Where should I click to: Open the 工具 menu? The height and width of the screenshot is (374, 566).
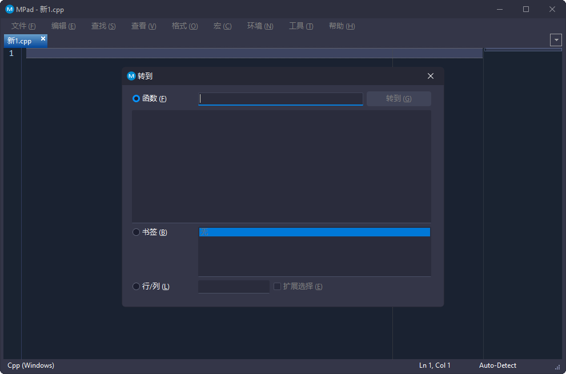point(300,26)
